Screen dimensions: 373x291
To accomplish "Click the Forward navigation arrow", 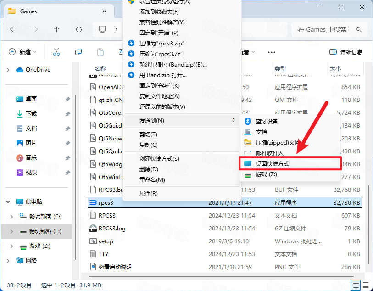I will 35,29.
